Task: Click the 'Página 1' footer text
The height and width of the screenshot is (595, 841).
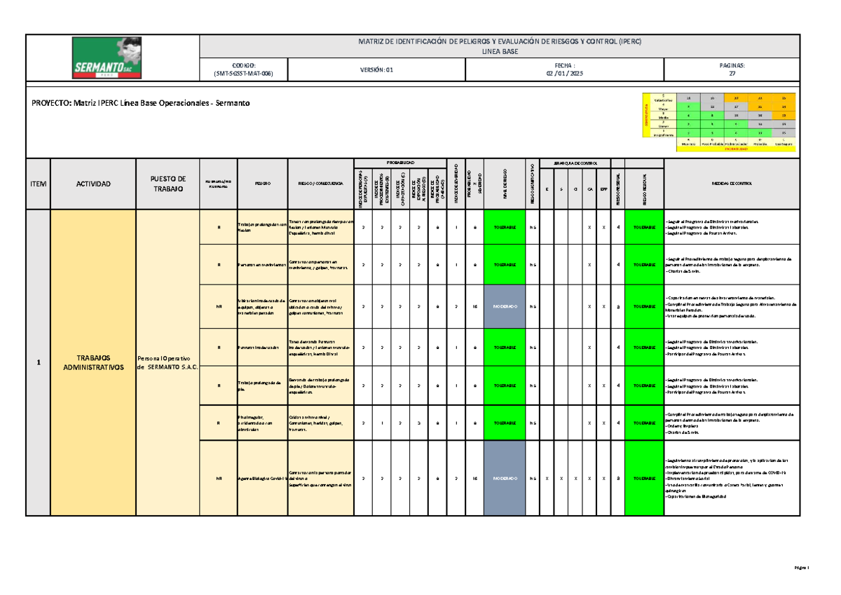Action: click(802, 567)
